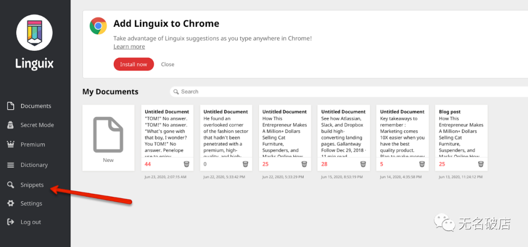Click the Premium crown icon

click(x=11, y=144)
